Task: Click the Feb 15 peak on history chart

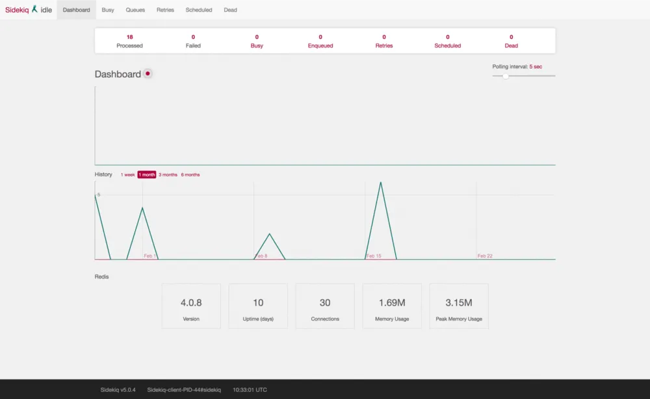Action: [380, 183]
